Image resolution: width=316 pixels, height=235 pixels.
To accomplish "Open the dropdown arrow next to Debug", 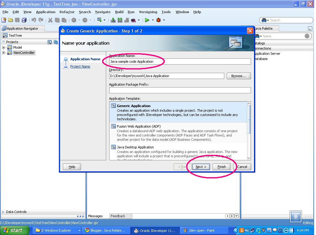I will [164, 20].
